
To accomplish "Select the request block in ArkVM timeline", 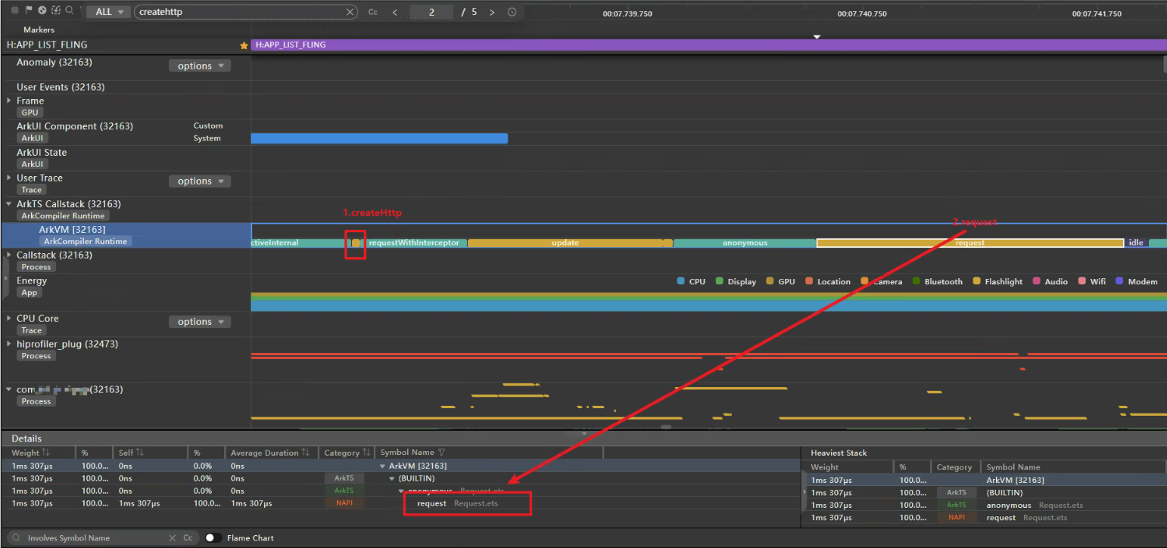I will point(969,243).
